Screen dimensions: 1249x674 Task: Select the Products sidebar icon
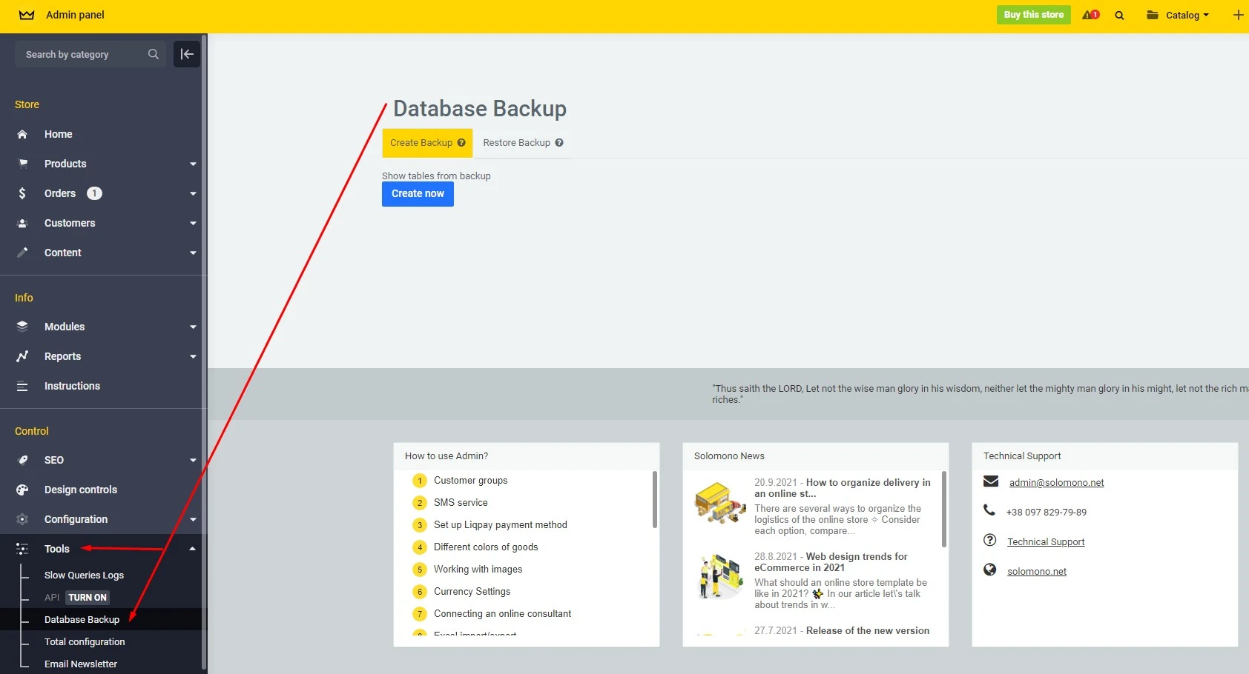22,164
